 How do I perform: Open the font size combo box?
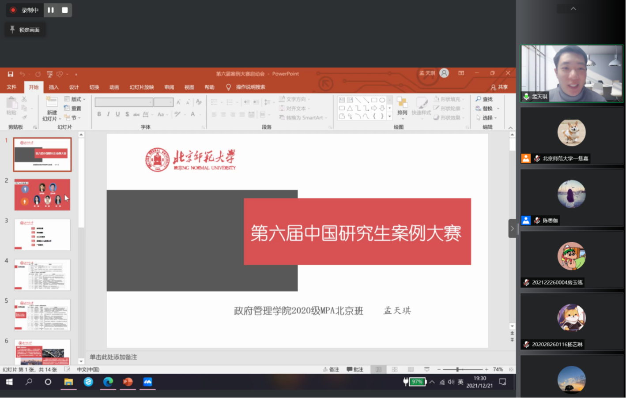pyautogui.click(x=163, y=102)
